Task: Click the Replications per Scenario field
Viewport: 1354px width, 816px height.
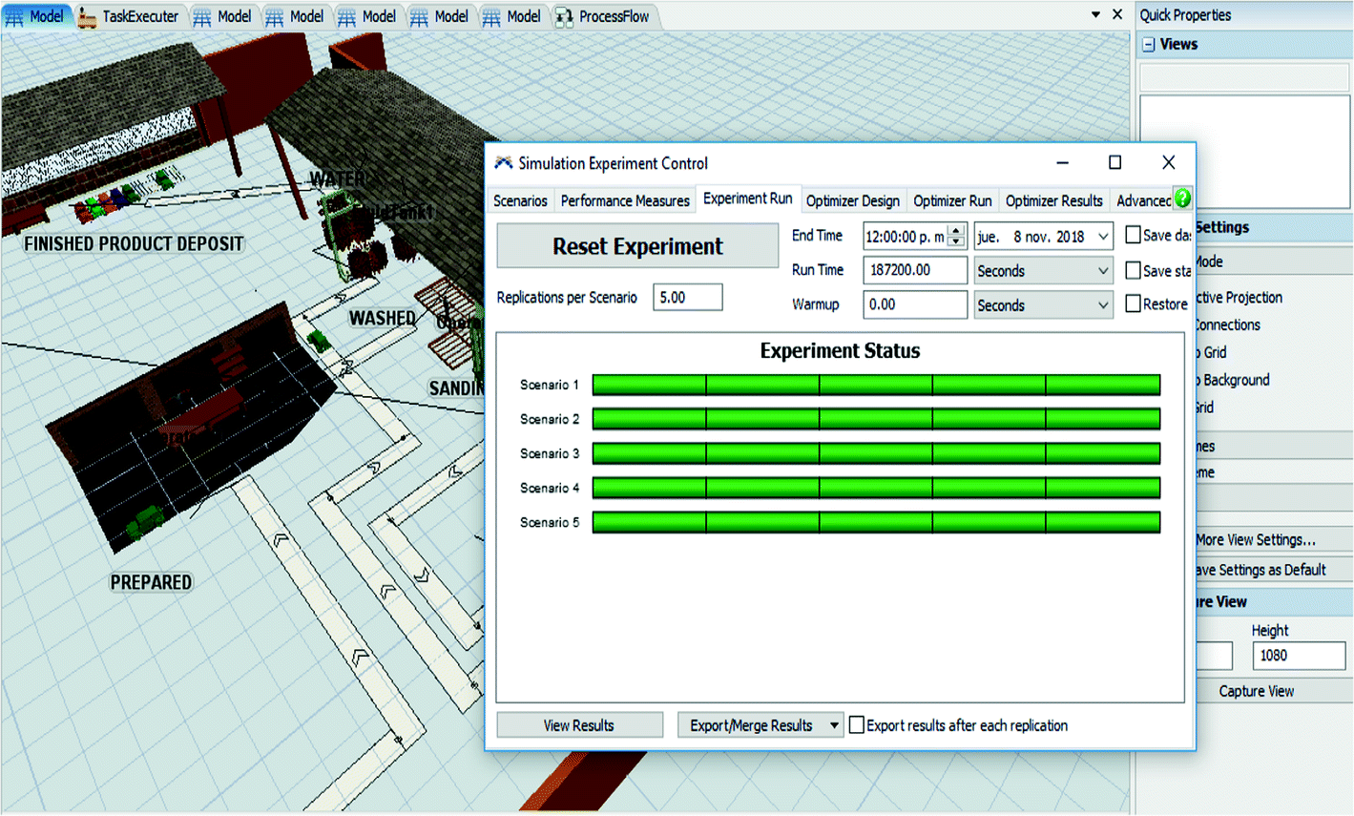Action: coord(687,298)
